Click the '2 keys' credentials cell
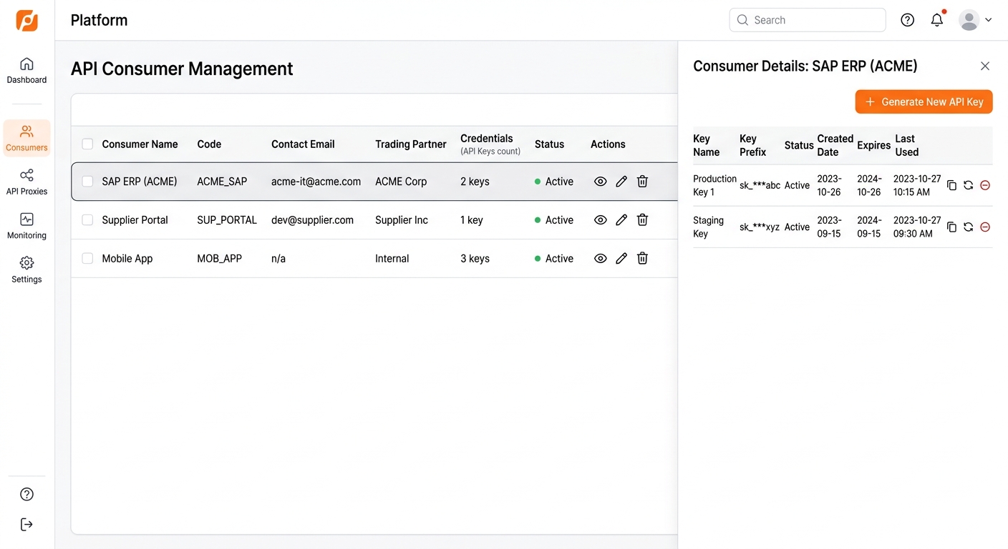This screenshot has width=1008, height=549. pyautogui.click(x=475, y=182)
